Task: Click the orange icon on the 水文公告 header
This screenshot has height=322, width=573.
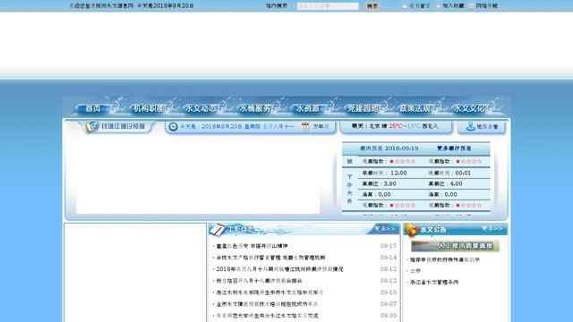Action: coord(412,230)
